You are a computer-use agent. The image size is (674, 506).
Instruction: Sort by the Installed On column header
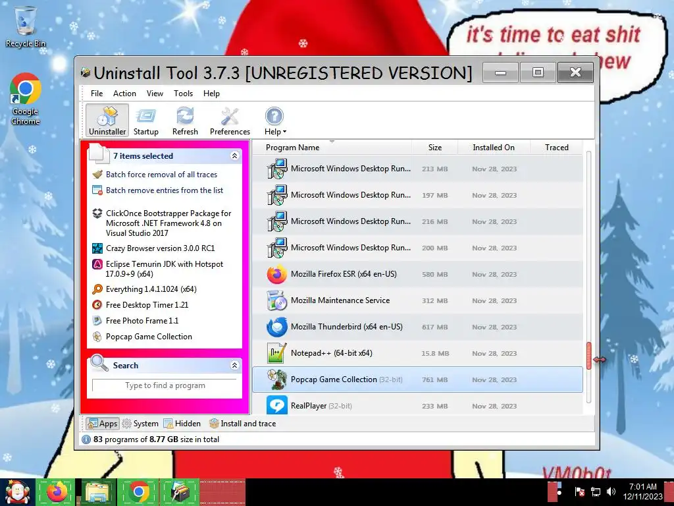click(494, 147)
